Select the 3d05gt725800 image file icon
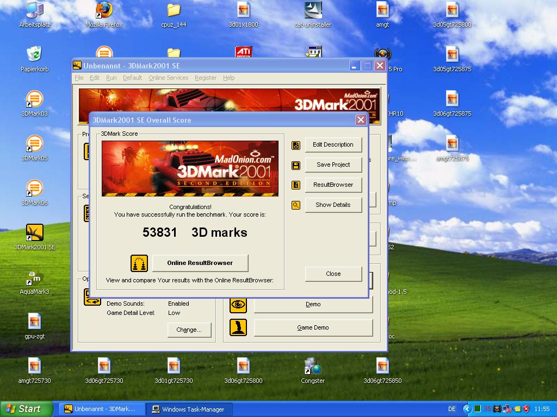The height and width of the screenshot is (417, 557). coord(452,15)
